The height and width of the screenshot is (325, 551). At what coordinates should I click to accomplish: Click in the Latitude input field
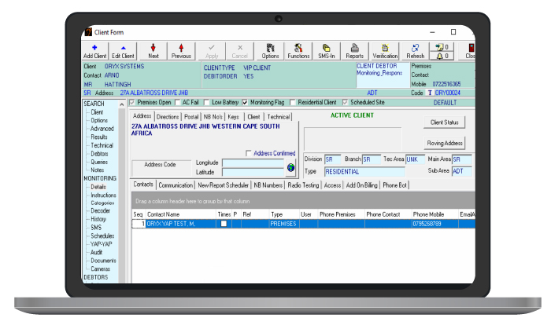[253, 172]
